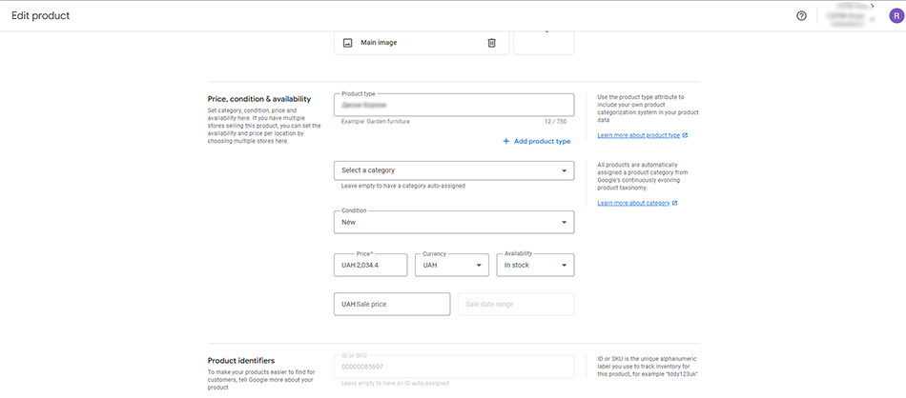Open the help question mark icon
The height and width of the screenshot is (398, 906).
[x=801, y=15]
